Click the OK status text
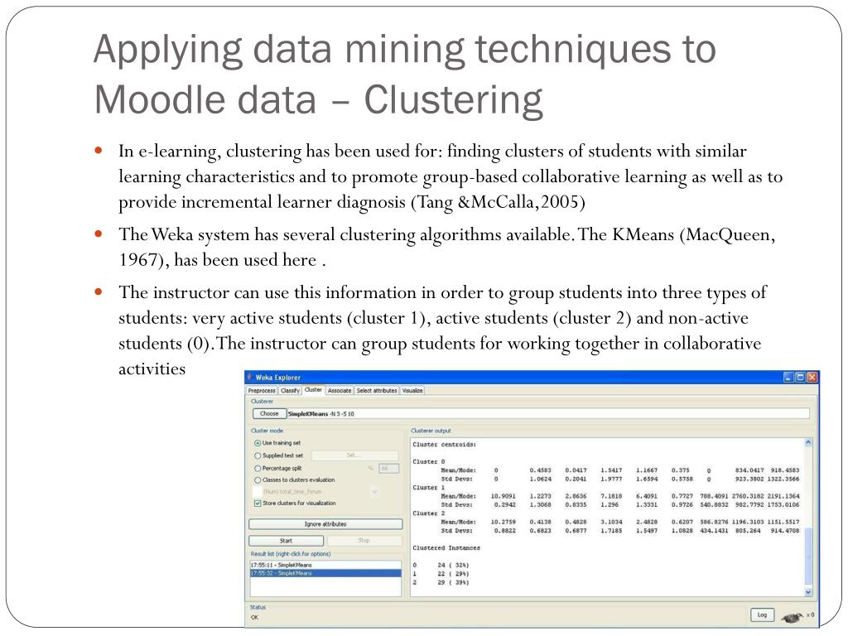The height and width of the screenshot is (636, 848). coord(255,618)
